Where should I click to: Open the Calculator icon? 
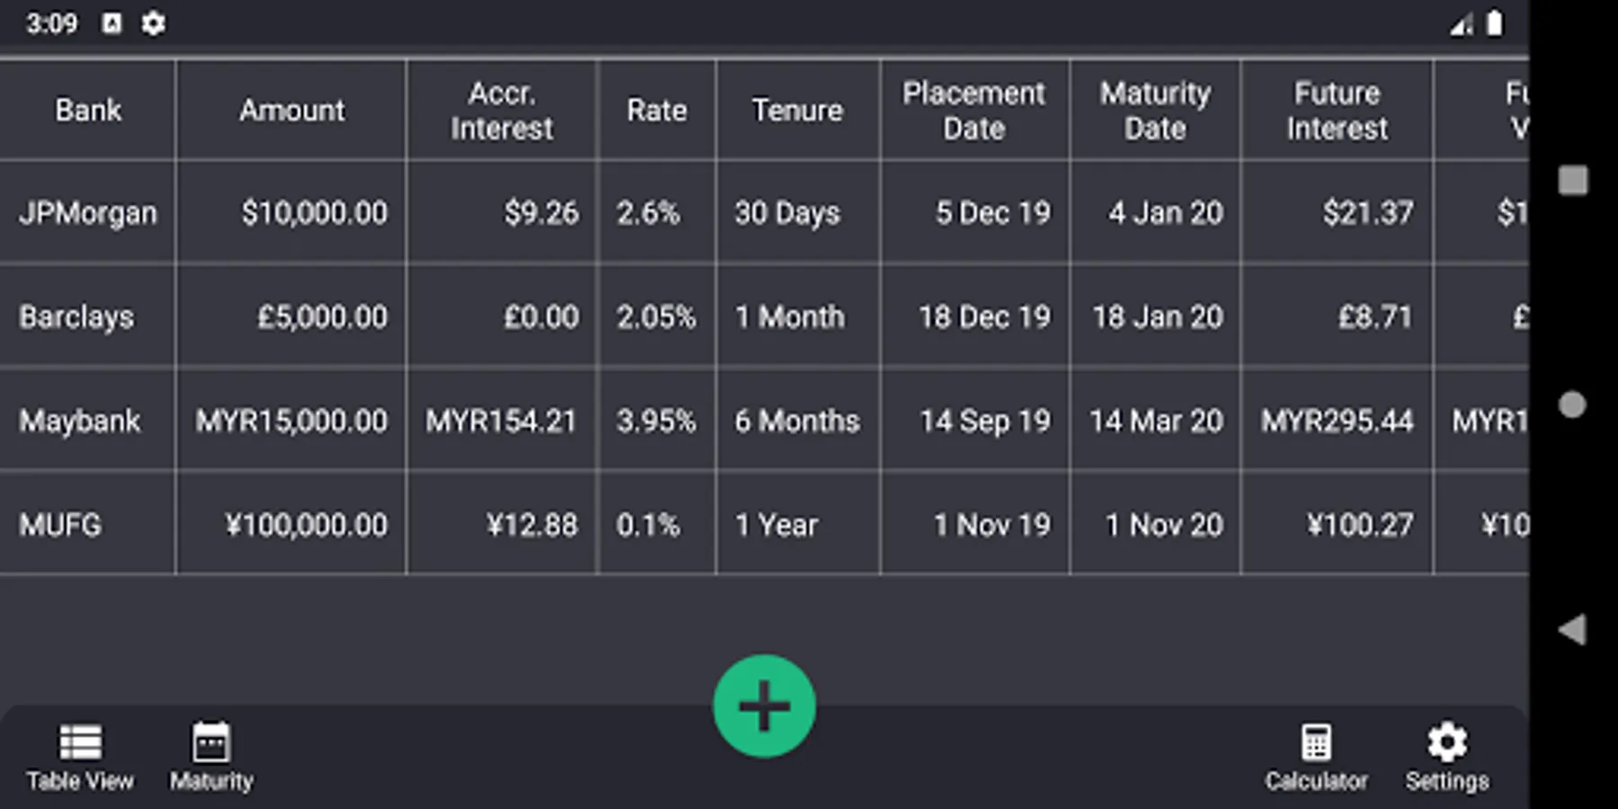tap(1316, 757)
